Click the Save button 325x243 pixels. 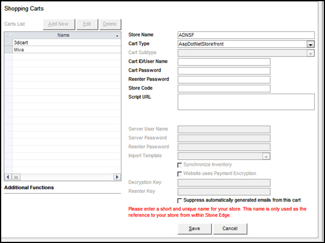tap(195, 229)
